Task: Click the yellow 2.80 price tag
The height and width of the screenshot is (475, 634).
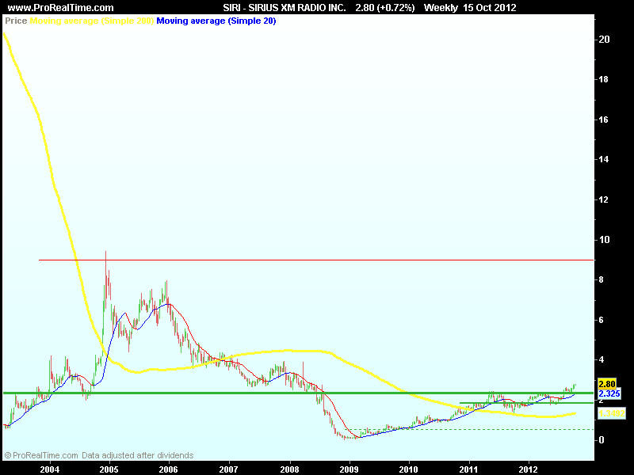Action: [607, 384]
